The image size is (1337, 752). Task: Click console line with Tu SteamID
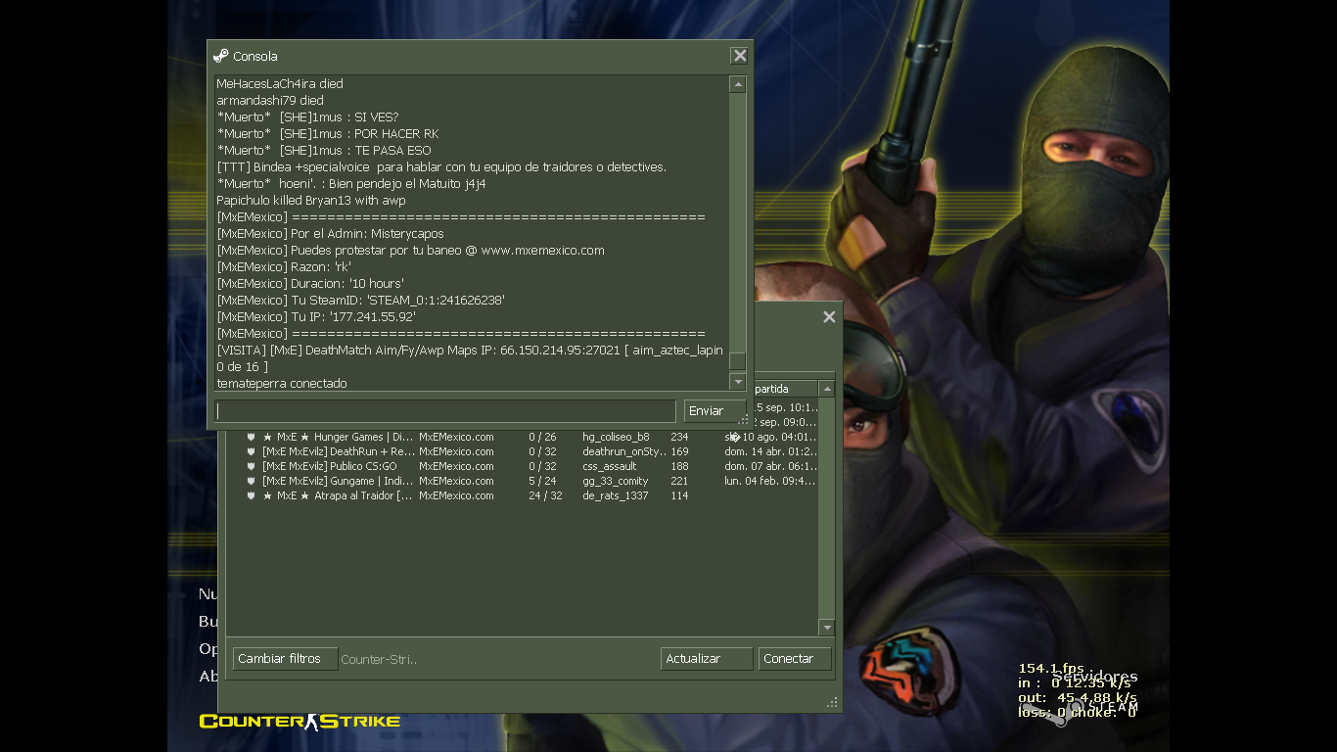pos(360,300)
